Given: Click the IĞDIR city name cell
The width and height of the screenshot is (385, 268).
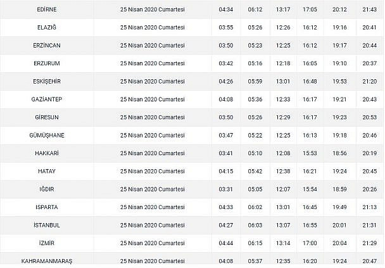Looking at the screenshot, I should tap(47, 189).
